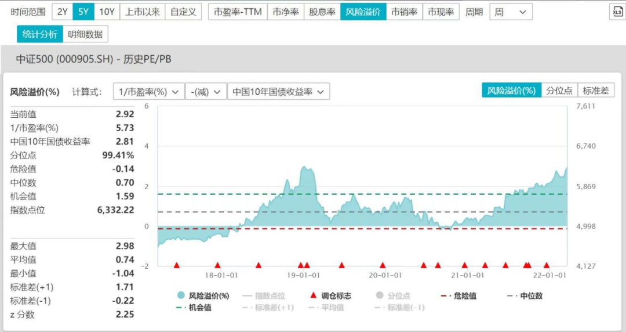Select the 市盈率-TTM indicator tab

[x=238, y=12]
